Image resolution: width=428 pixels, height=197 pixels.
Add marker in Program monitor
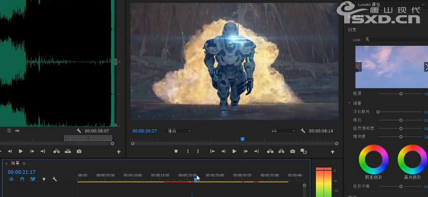pyautogui.click(x=176, y=151)
